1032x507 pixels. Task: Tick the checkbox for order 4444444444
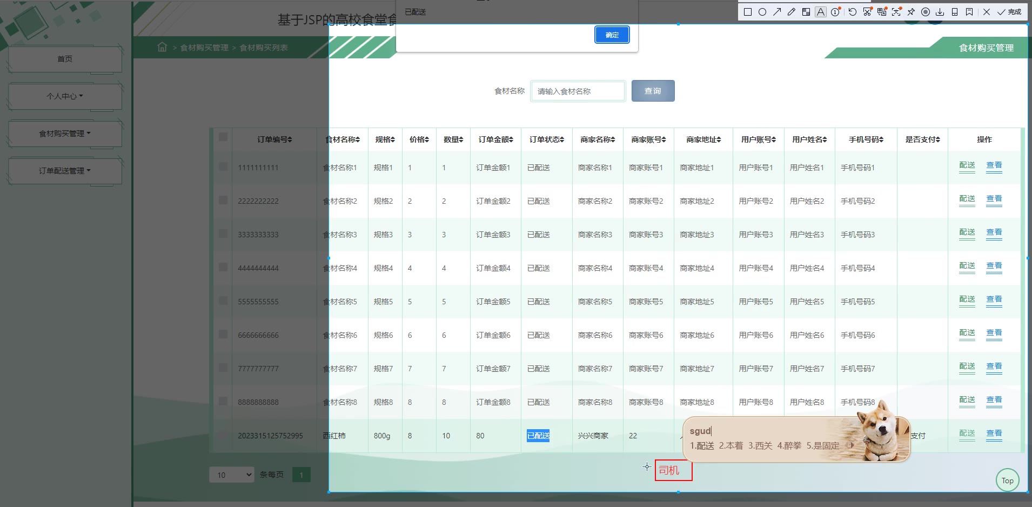(x=223, y=268)
